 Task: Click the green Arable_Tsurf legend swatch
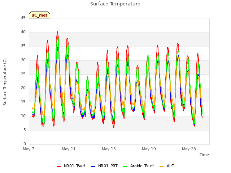[125, 167]
